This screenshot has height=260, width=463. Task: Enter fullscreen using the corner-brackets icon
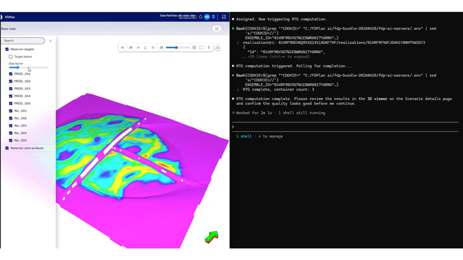click(x=201, y=47)
